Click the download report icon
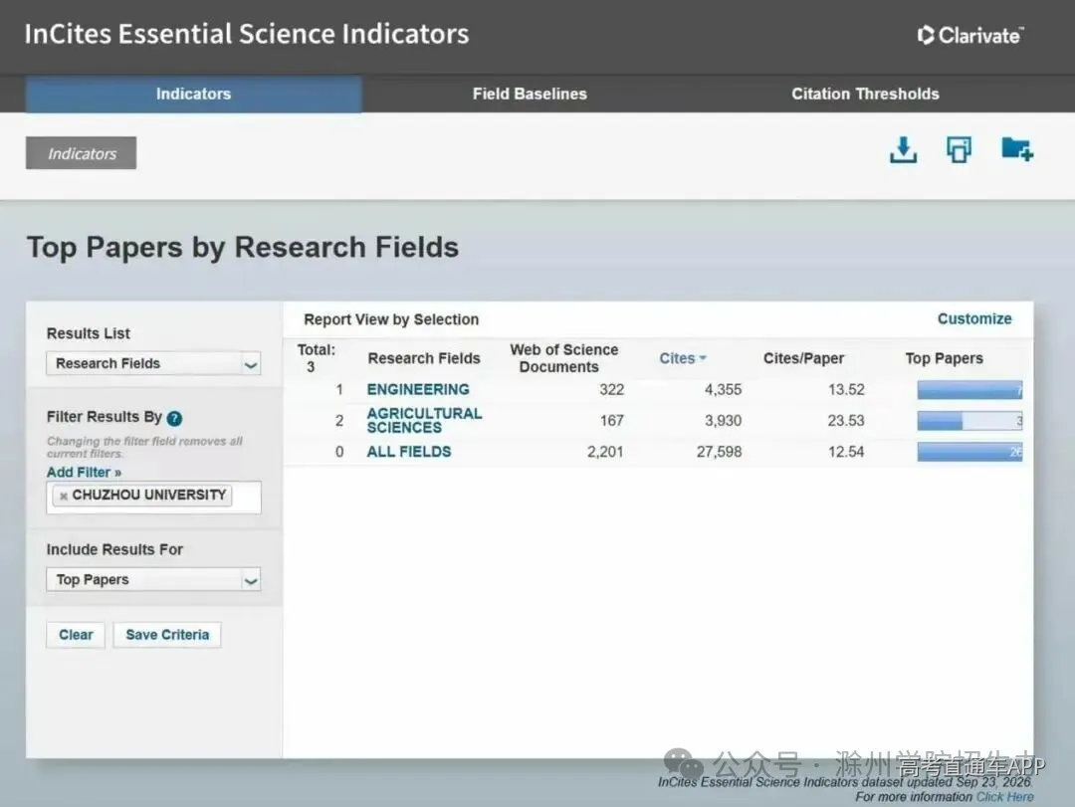The height and width of the screenshot is (807, 1075). [903, 149]
